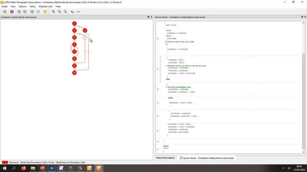Click the small layout icon after the magnifiers
Image resolution: width=307 pixels, height=172 pixels.
coord(72,12)
